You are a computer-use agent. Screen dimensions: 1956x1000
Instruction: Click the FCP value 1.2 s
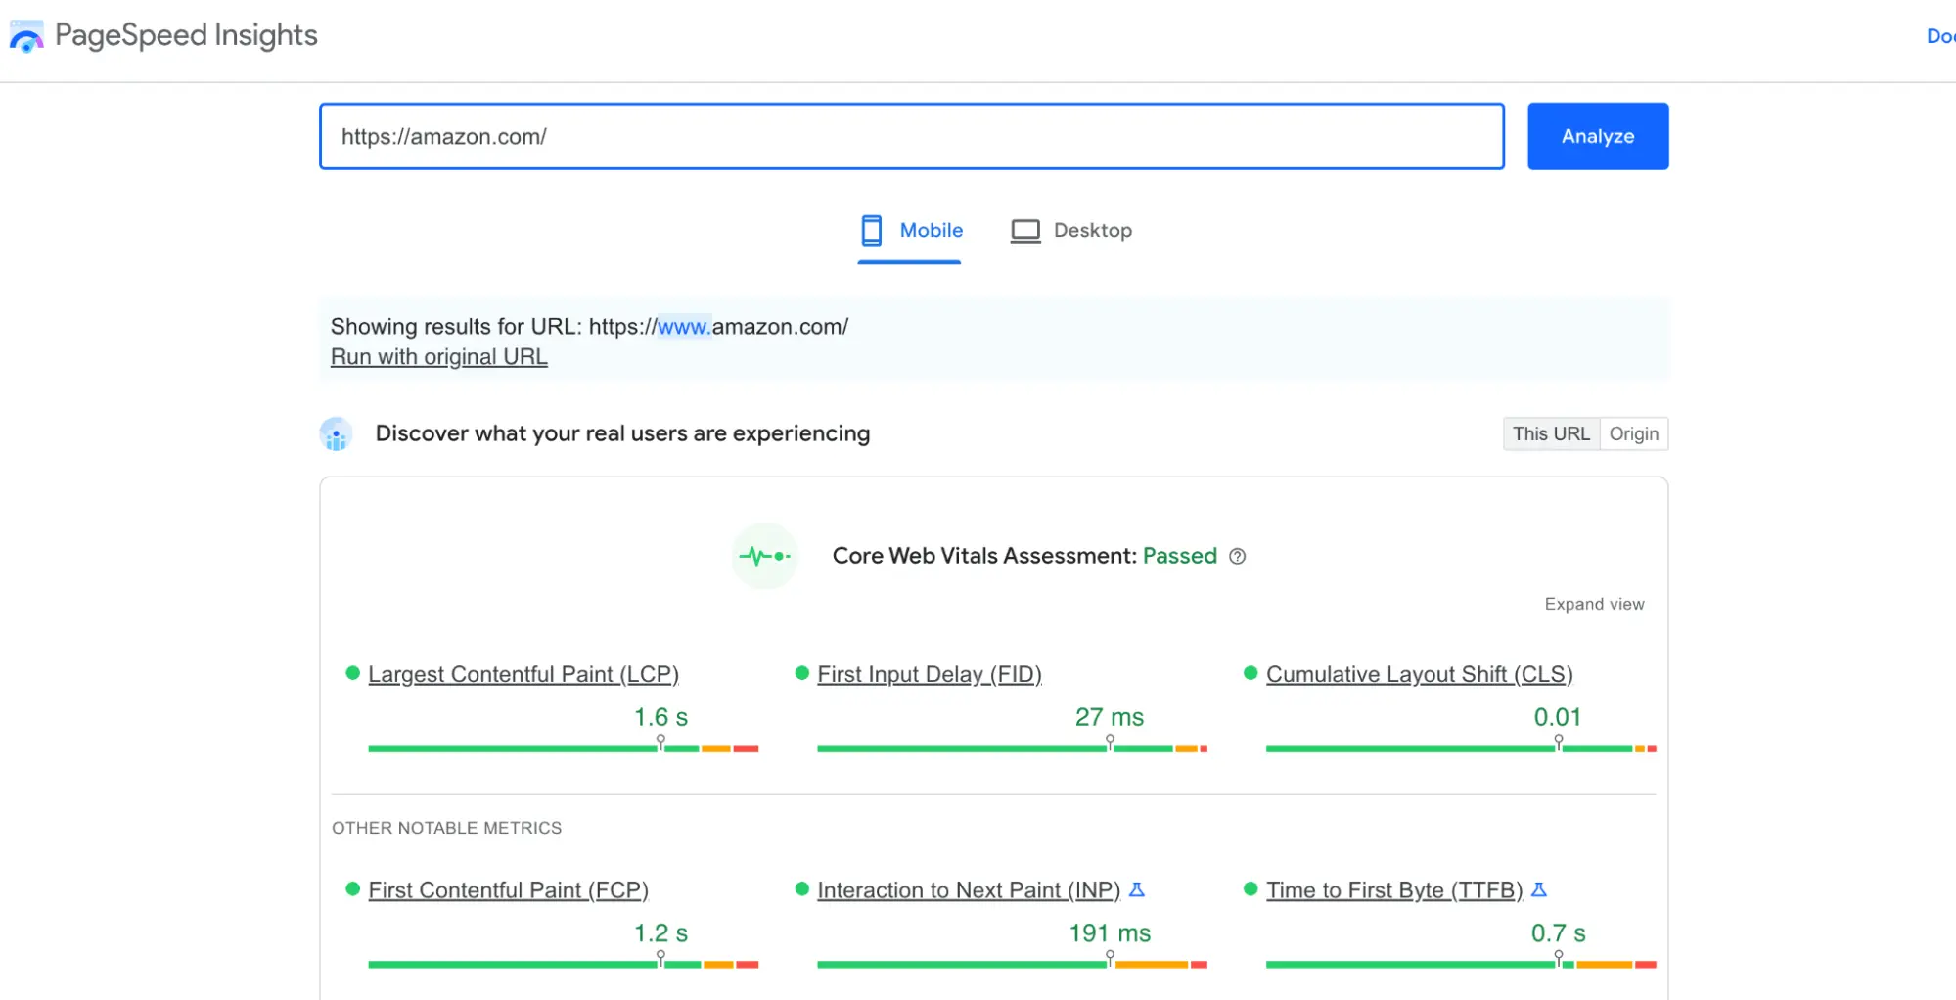(x=660, y=933)
